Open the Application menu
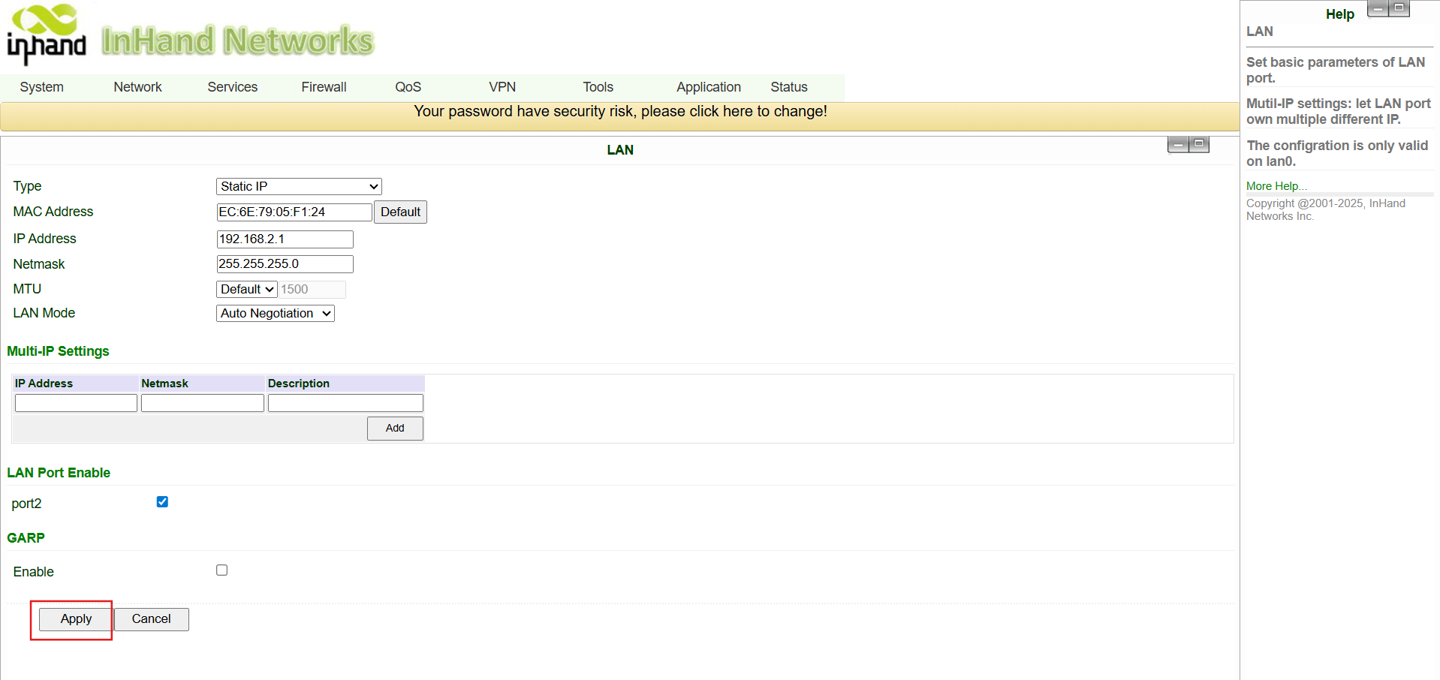The width and height of the screenshot is (1440, 680). coord(709,87)
